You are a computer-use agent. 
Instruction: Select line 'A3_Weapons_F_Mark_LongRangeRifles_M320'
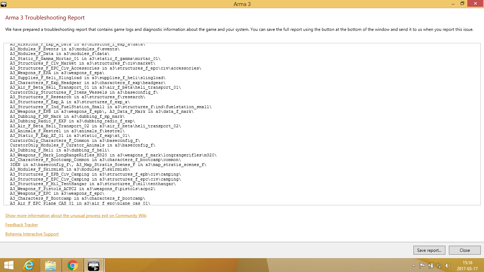(x=113, y=155)
